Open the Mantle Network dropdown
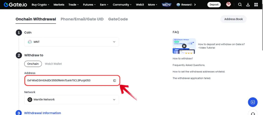This screenshot has height=115, width=263. click(72, 100)
